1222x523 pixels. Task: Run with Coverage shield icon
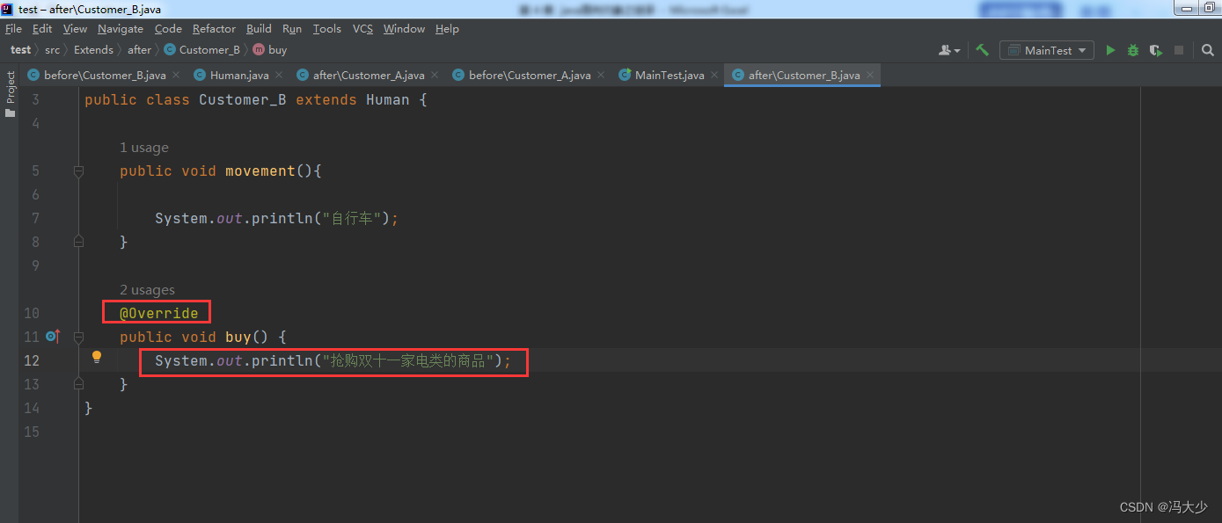(1155, 50)
